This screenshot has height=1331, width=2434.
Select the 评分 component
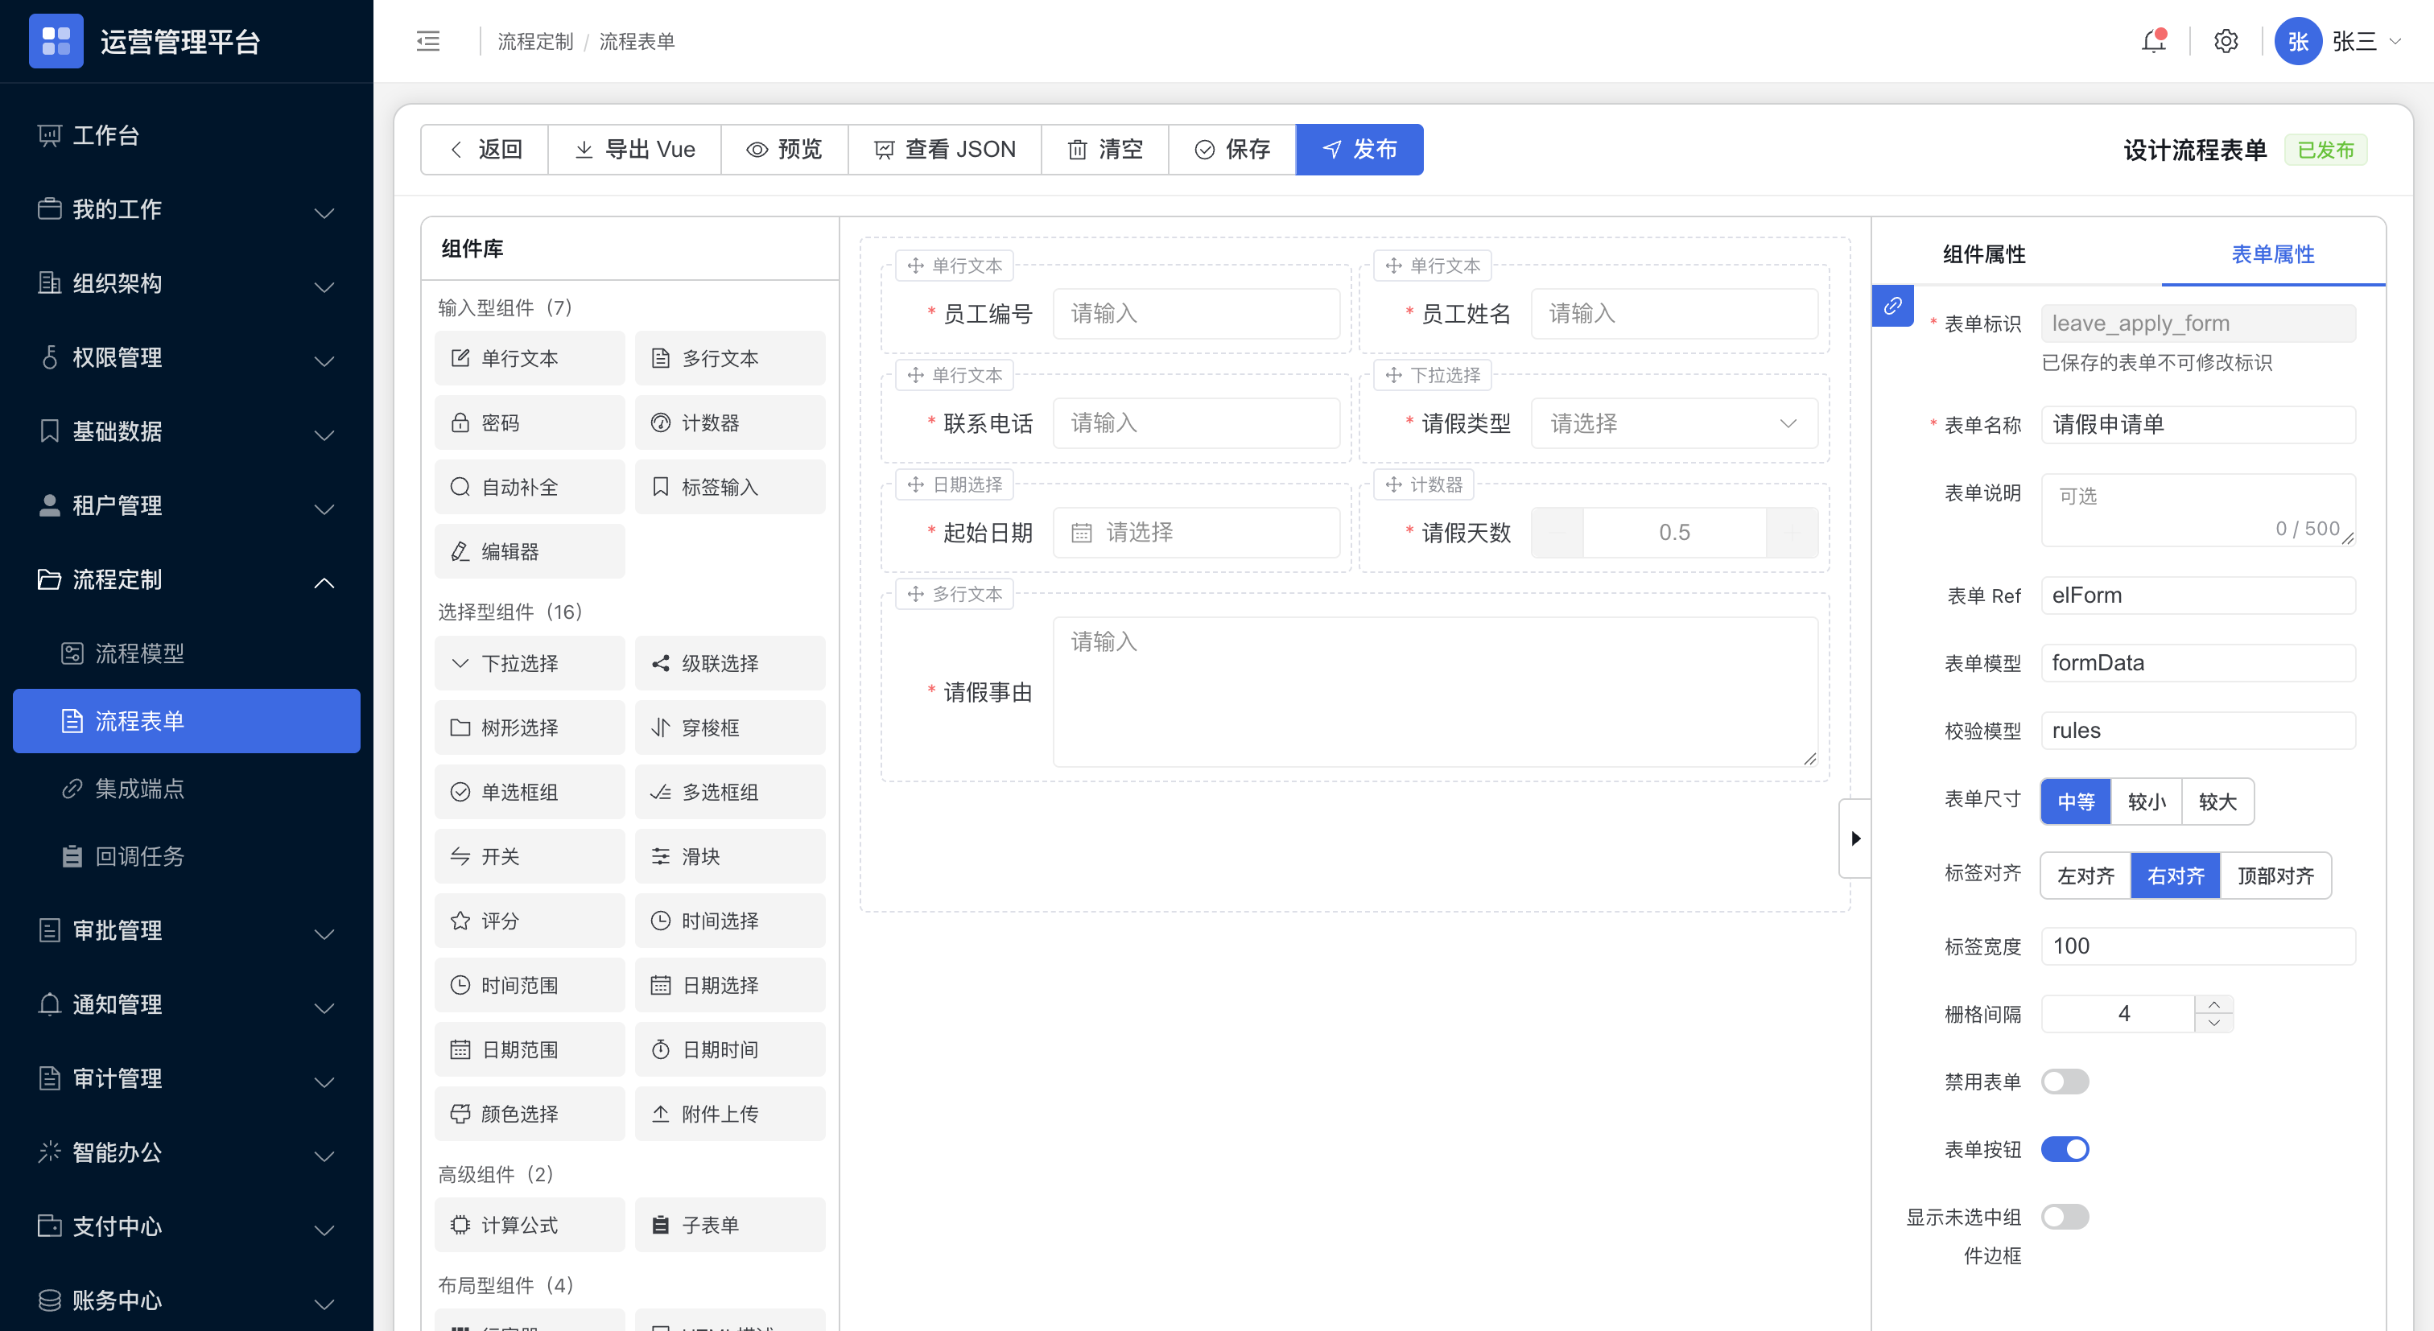[x=529, y=920]
